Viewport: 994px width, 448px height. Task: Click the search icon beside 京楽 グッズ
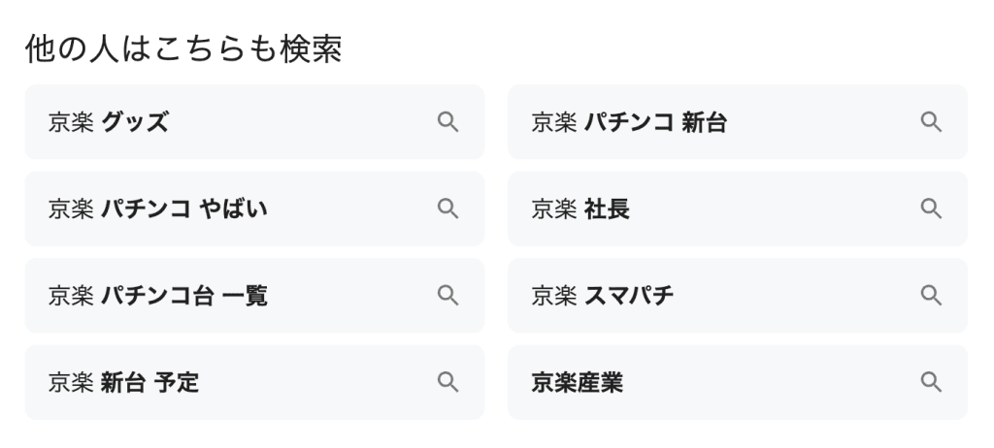point(447,122)
